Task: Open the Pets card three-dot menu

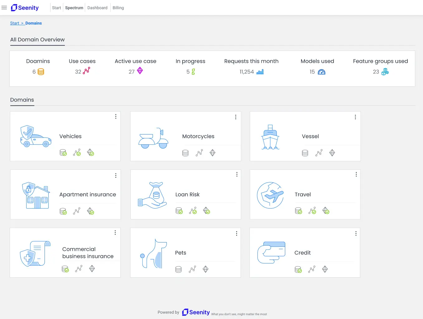Action: pos(237,233)
